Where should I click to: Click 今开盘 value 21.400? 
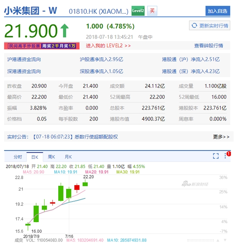(x=90, y=86)
